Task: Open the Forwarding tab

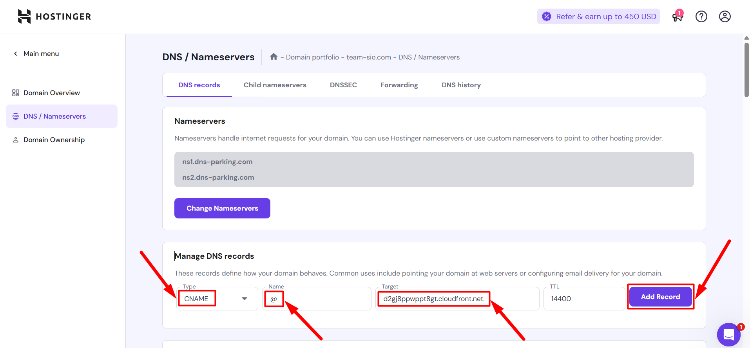Action: point(399,85)
